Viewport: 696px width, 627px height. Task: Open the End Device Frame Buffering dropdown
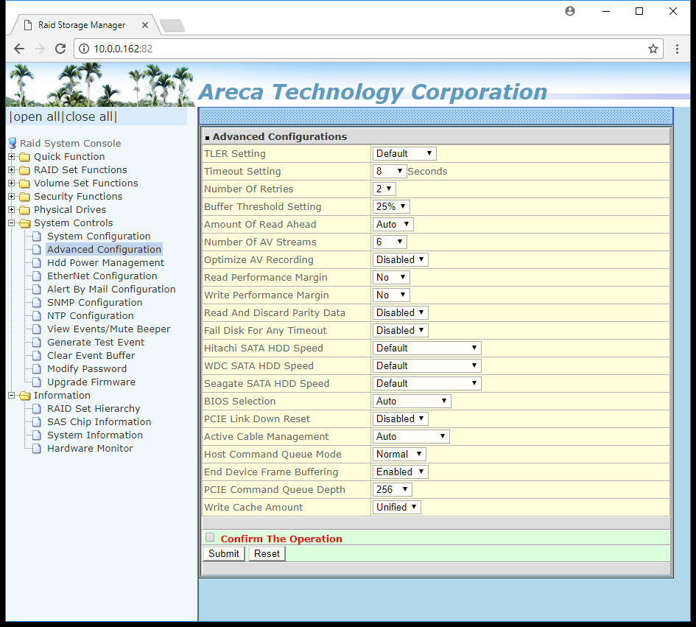coord(401,472)
